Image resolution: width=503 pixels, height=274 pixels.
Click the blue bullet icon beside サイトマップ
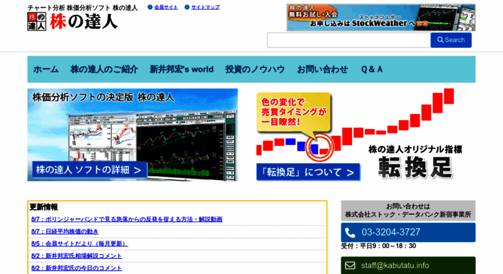187,7
